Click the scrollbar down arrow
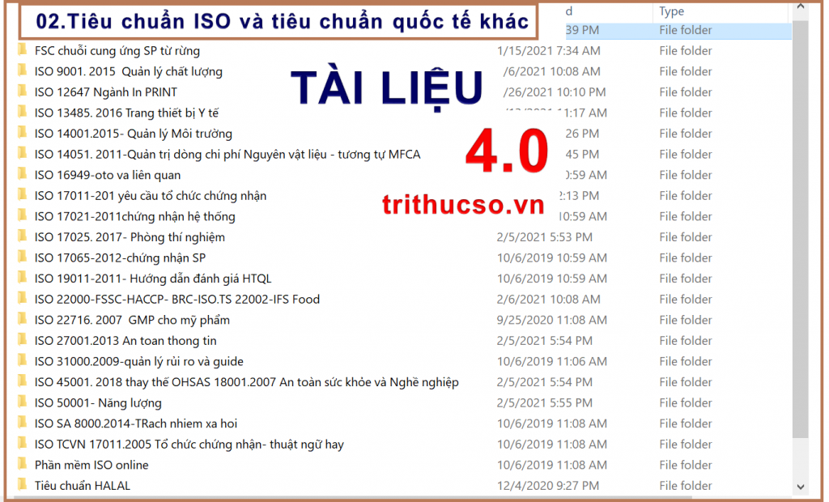Screen dimensions: 829x502 801,487
